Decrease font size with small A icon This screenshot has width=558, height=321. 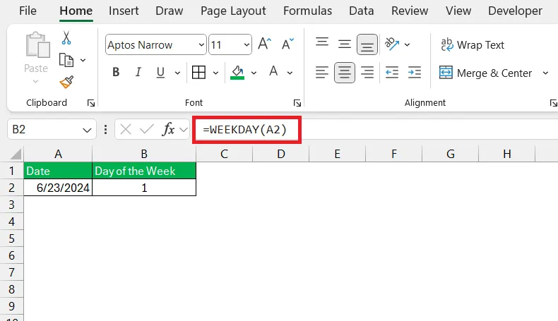287,44
